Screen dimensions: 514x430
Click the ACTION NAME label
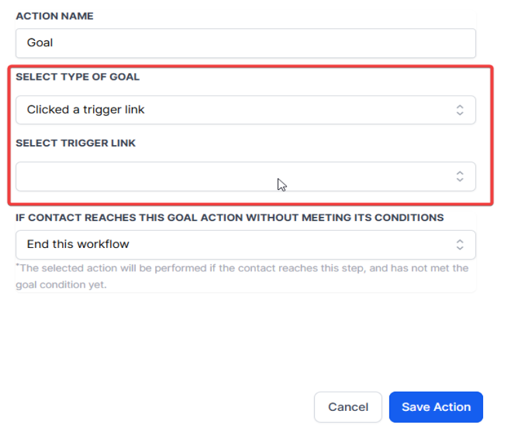coord(55,16)
